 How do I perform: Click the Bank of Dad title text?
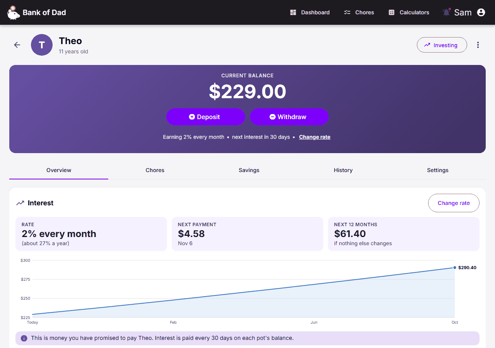44,12
